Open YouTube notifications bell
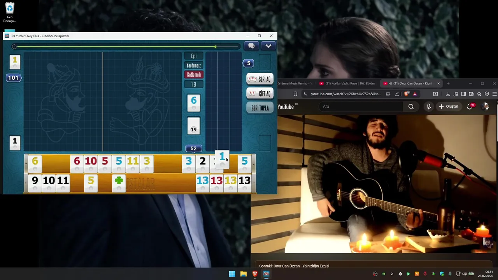The width and height of the screenshot is (498, 280). 470,106
